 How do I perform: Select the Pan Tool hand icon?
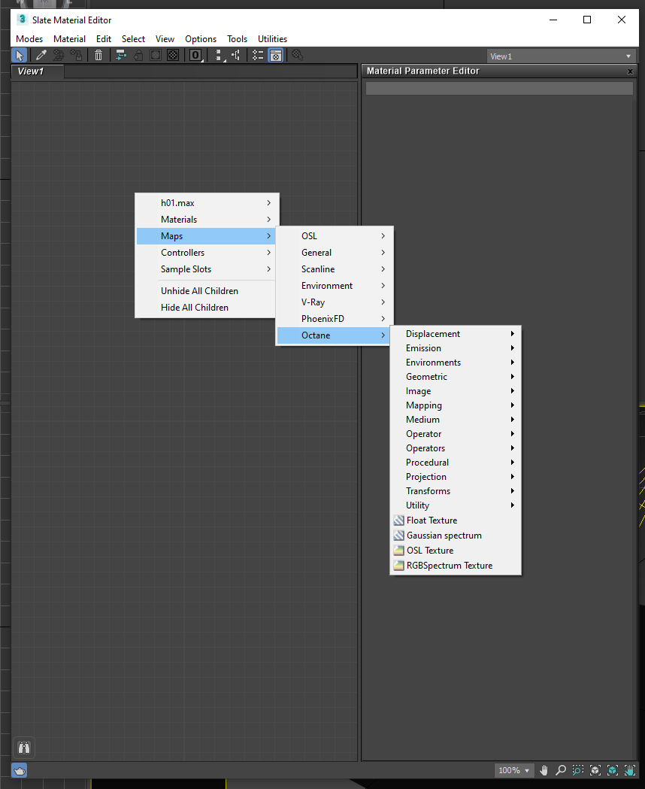tap(544, 770)
